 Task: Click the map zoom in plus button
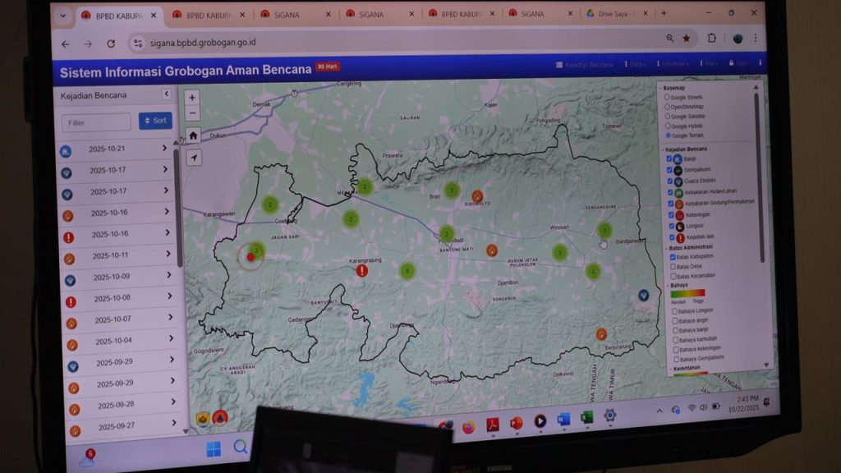click(192, 97)
